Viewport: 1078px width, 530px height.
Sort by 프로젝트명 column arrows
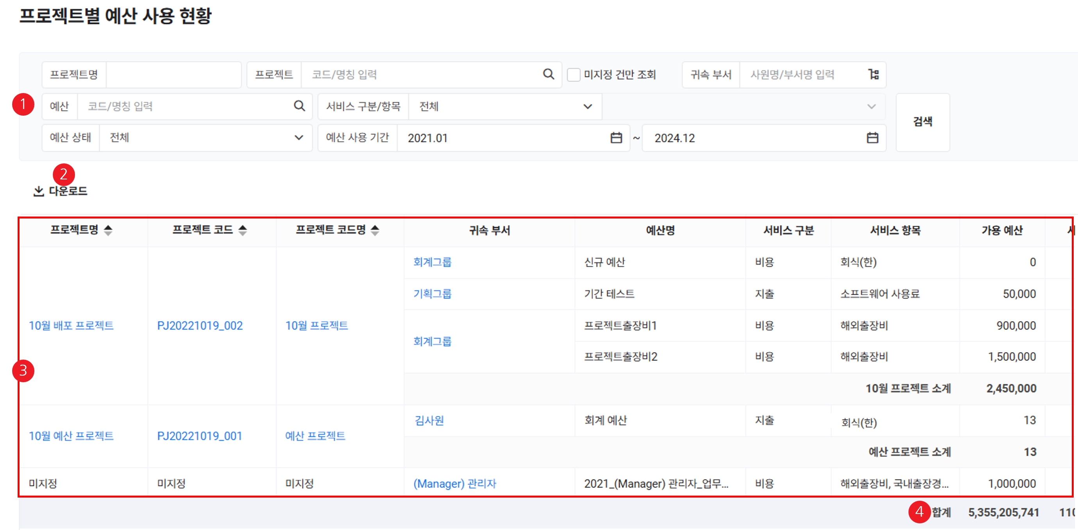[x=108, y=230]
